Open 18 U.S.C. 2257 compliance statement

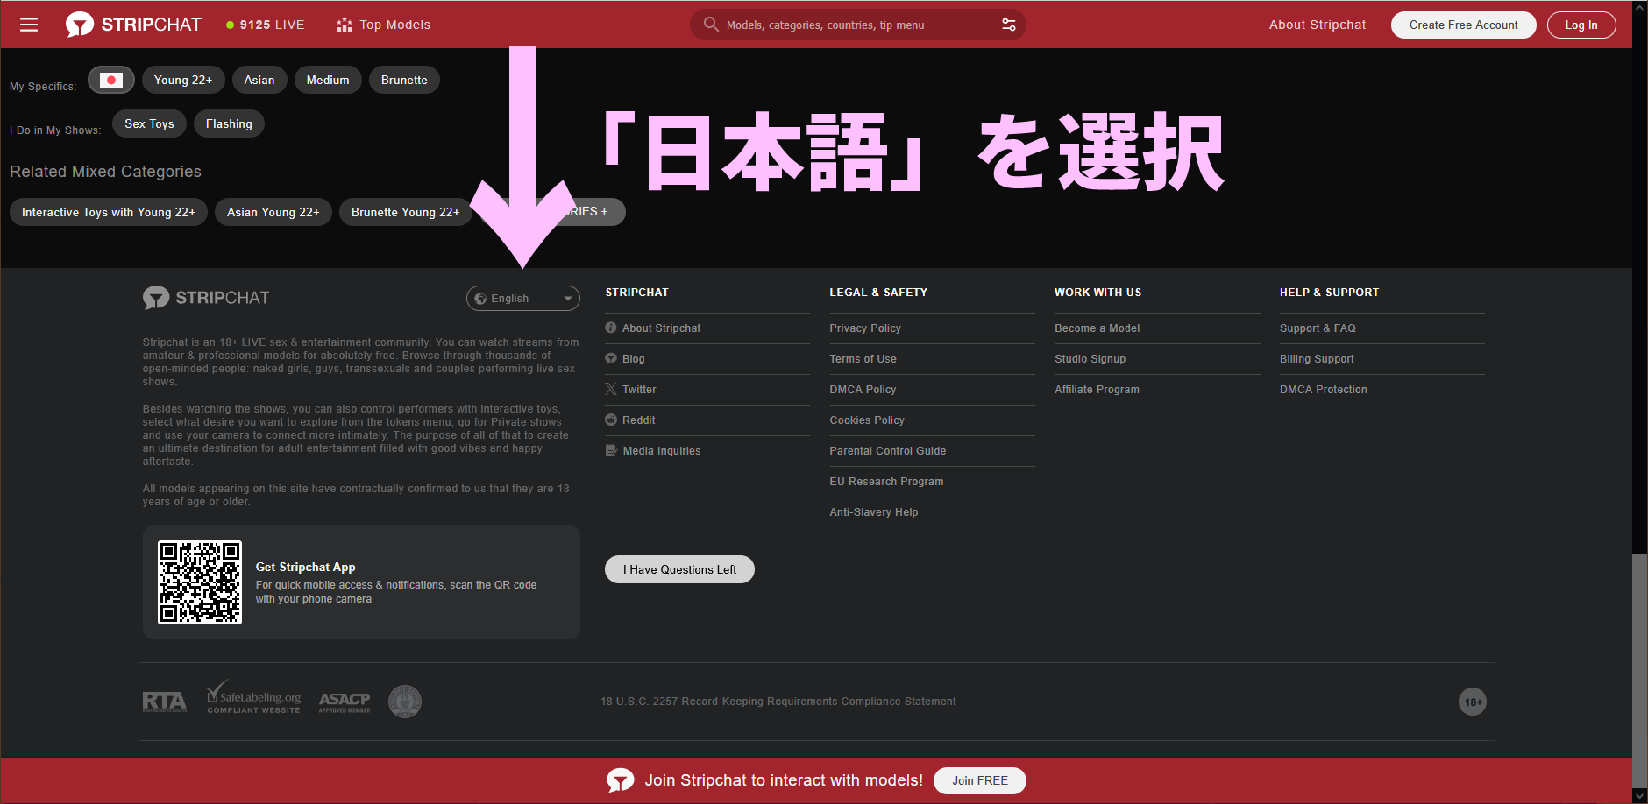pyautogui.click(x=778, y=702)
